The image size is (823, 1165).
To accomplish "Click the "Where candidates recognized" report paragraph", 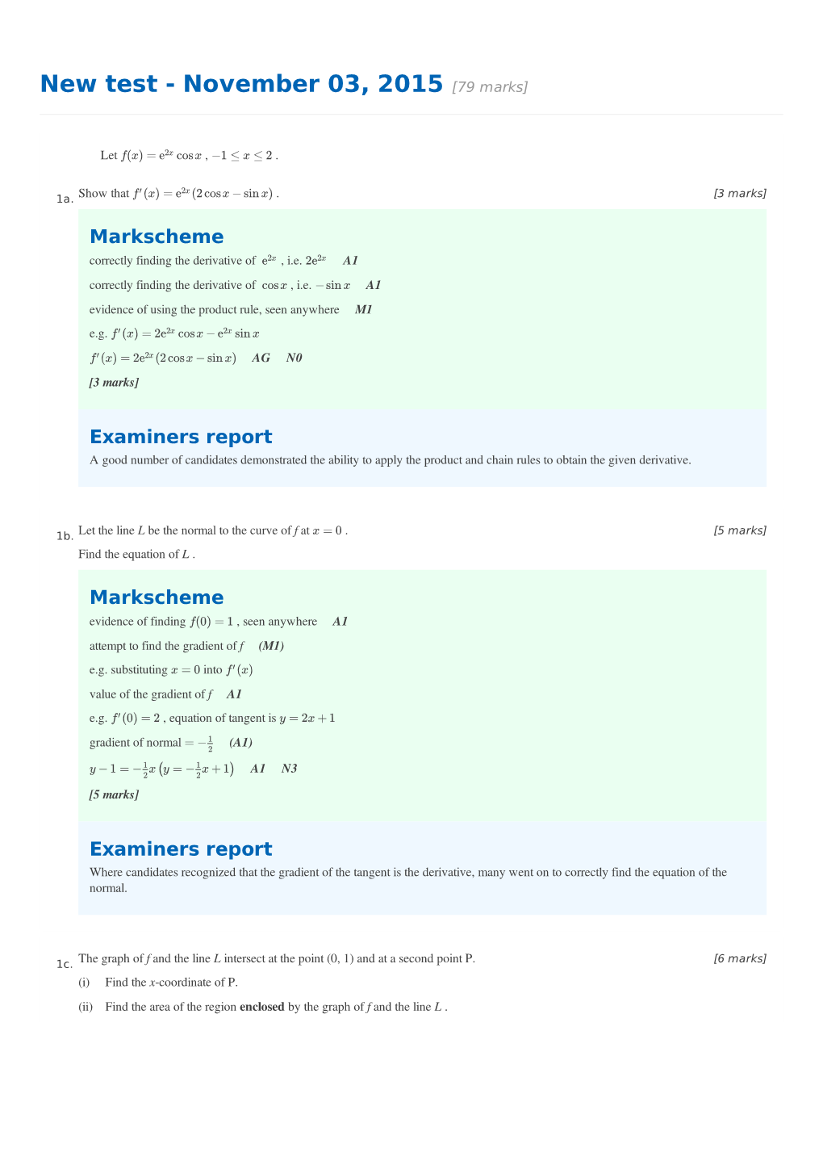I will pos(407,880).
